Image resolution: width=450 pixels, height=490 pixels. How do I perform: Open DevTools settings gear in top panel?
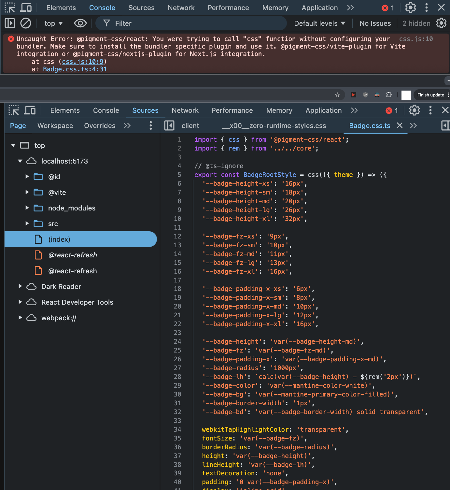point(410,7)
